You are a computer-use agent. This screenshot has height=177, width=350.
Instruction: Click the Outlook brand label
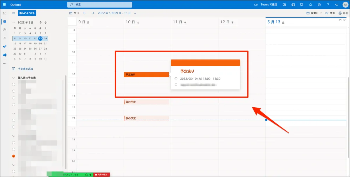[16, 5]
